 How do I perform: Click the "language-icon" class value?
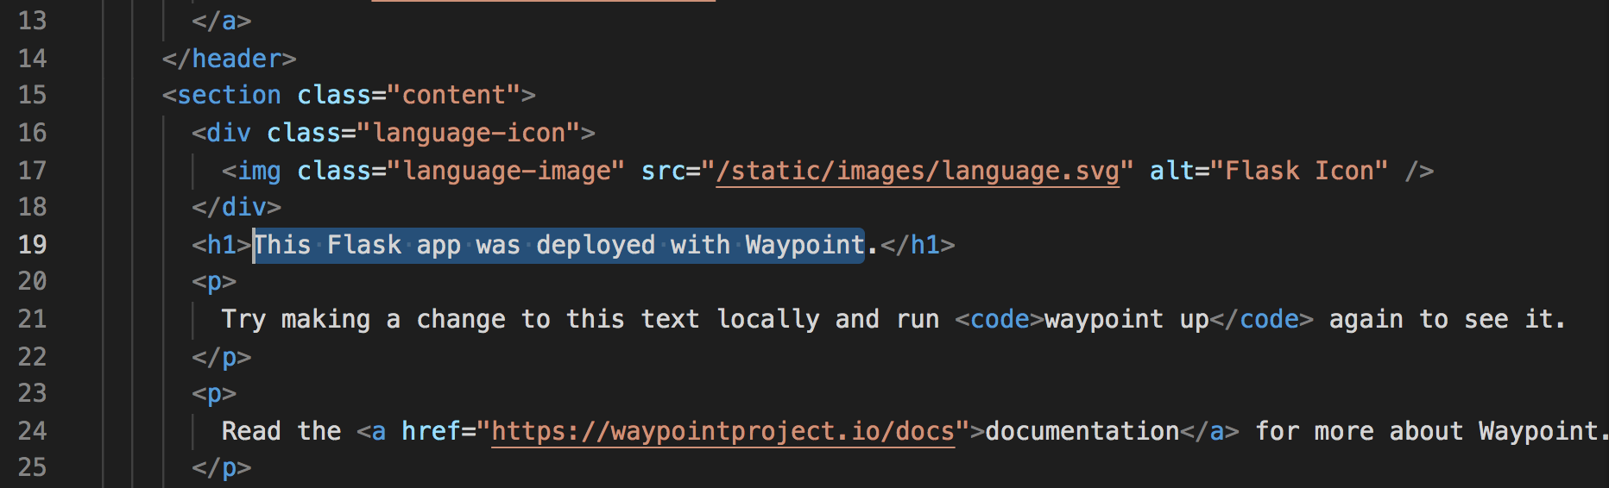coord(469,133)
